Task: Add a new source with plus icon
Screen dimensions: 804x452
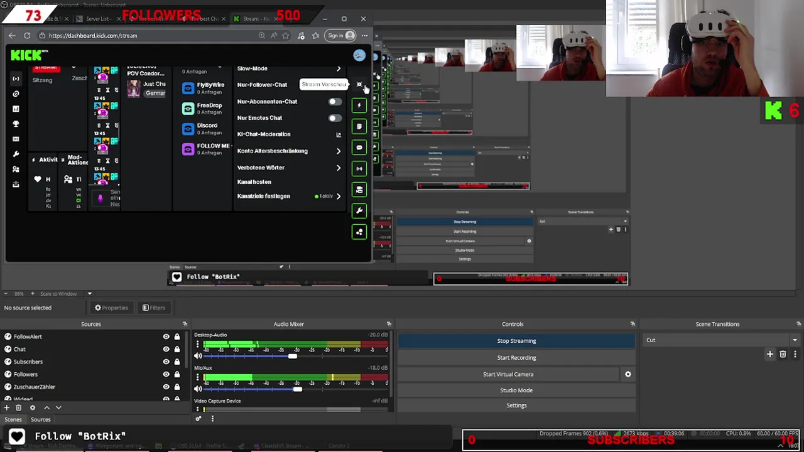Action: pyautogui.click(x=7, y=407)
